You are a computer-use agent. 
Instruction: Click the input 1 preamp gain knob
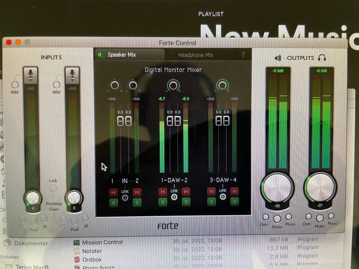coord(33,198)
